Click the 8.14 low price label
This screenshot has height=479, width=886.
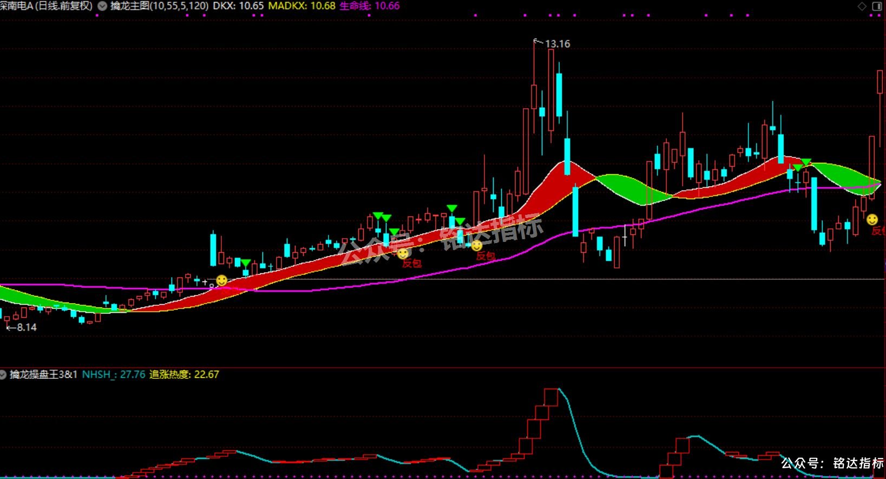coord(27,327)
